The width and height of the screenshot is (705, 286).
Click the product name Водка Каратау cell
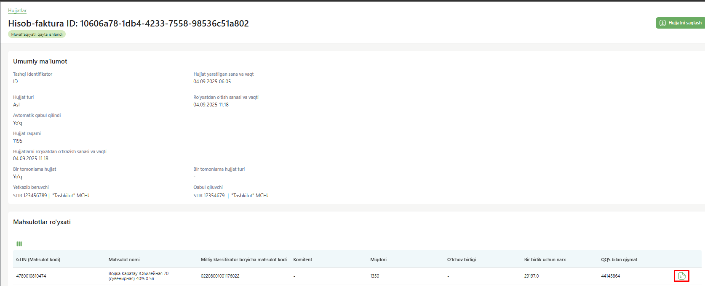pyautogui.click(x=138, y=276)
